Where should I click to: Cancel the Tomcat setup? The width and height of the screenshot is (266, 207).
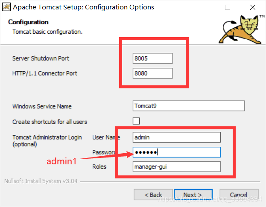tap(239, 195)
